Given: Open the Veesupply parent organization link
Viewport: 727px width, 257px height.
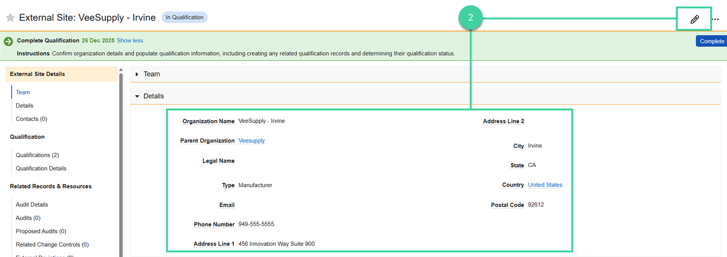Looking at the screenshot, I should (251, 140).
